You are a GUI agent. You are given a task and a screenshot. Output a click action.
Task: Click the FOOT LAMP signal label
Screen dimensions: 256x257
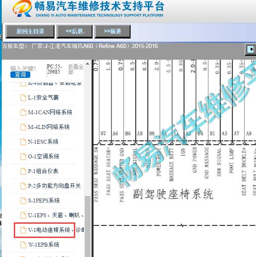231,161
